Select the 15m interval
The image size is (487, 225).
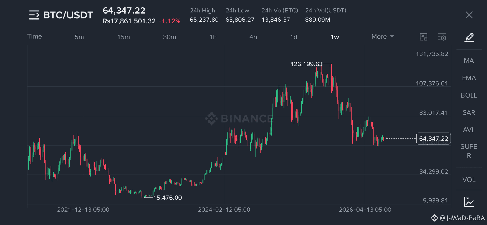click(x=123, y=37)
